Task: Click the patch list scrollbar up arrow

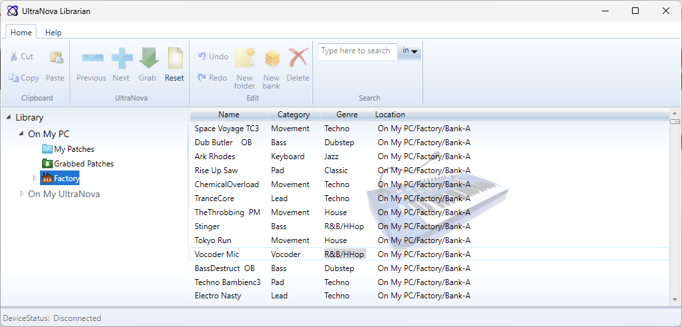Action: click(675, 113)
